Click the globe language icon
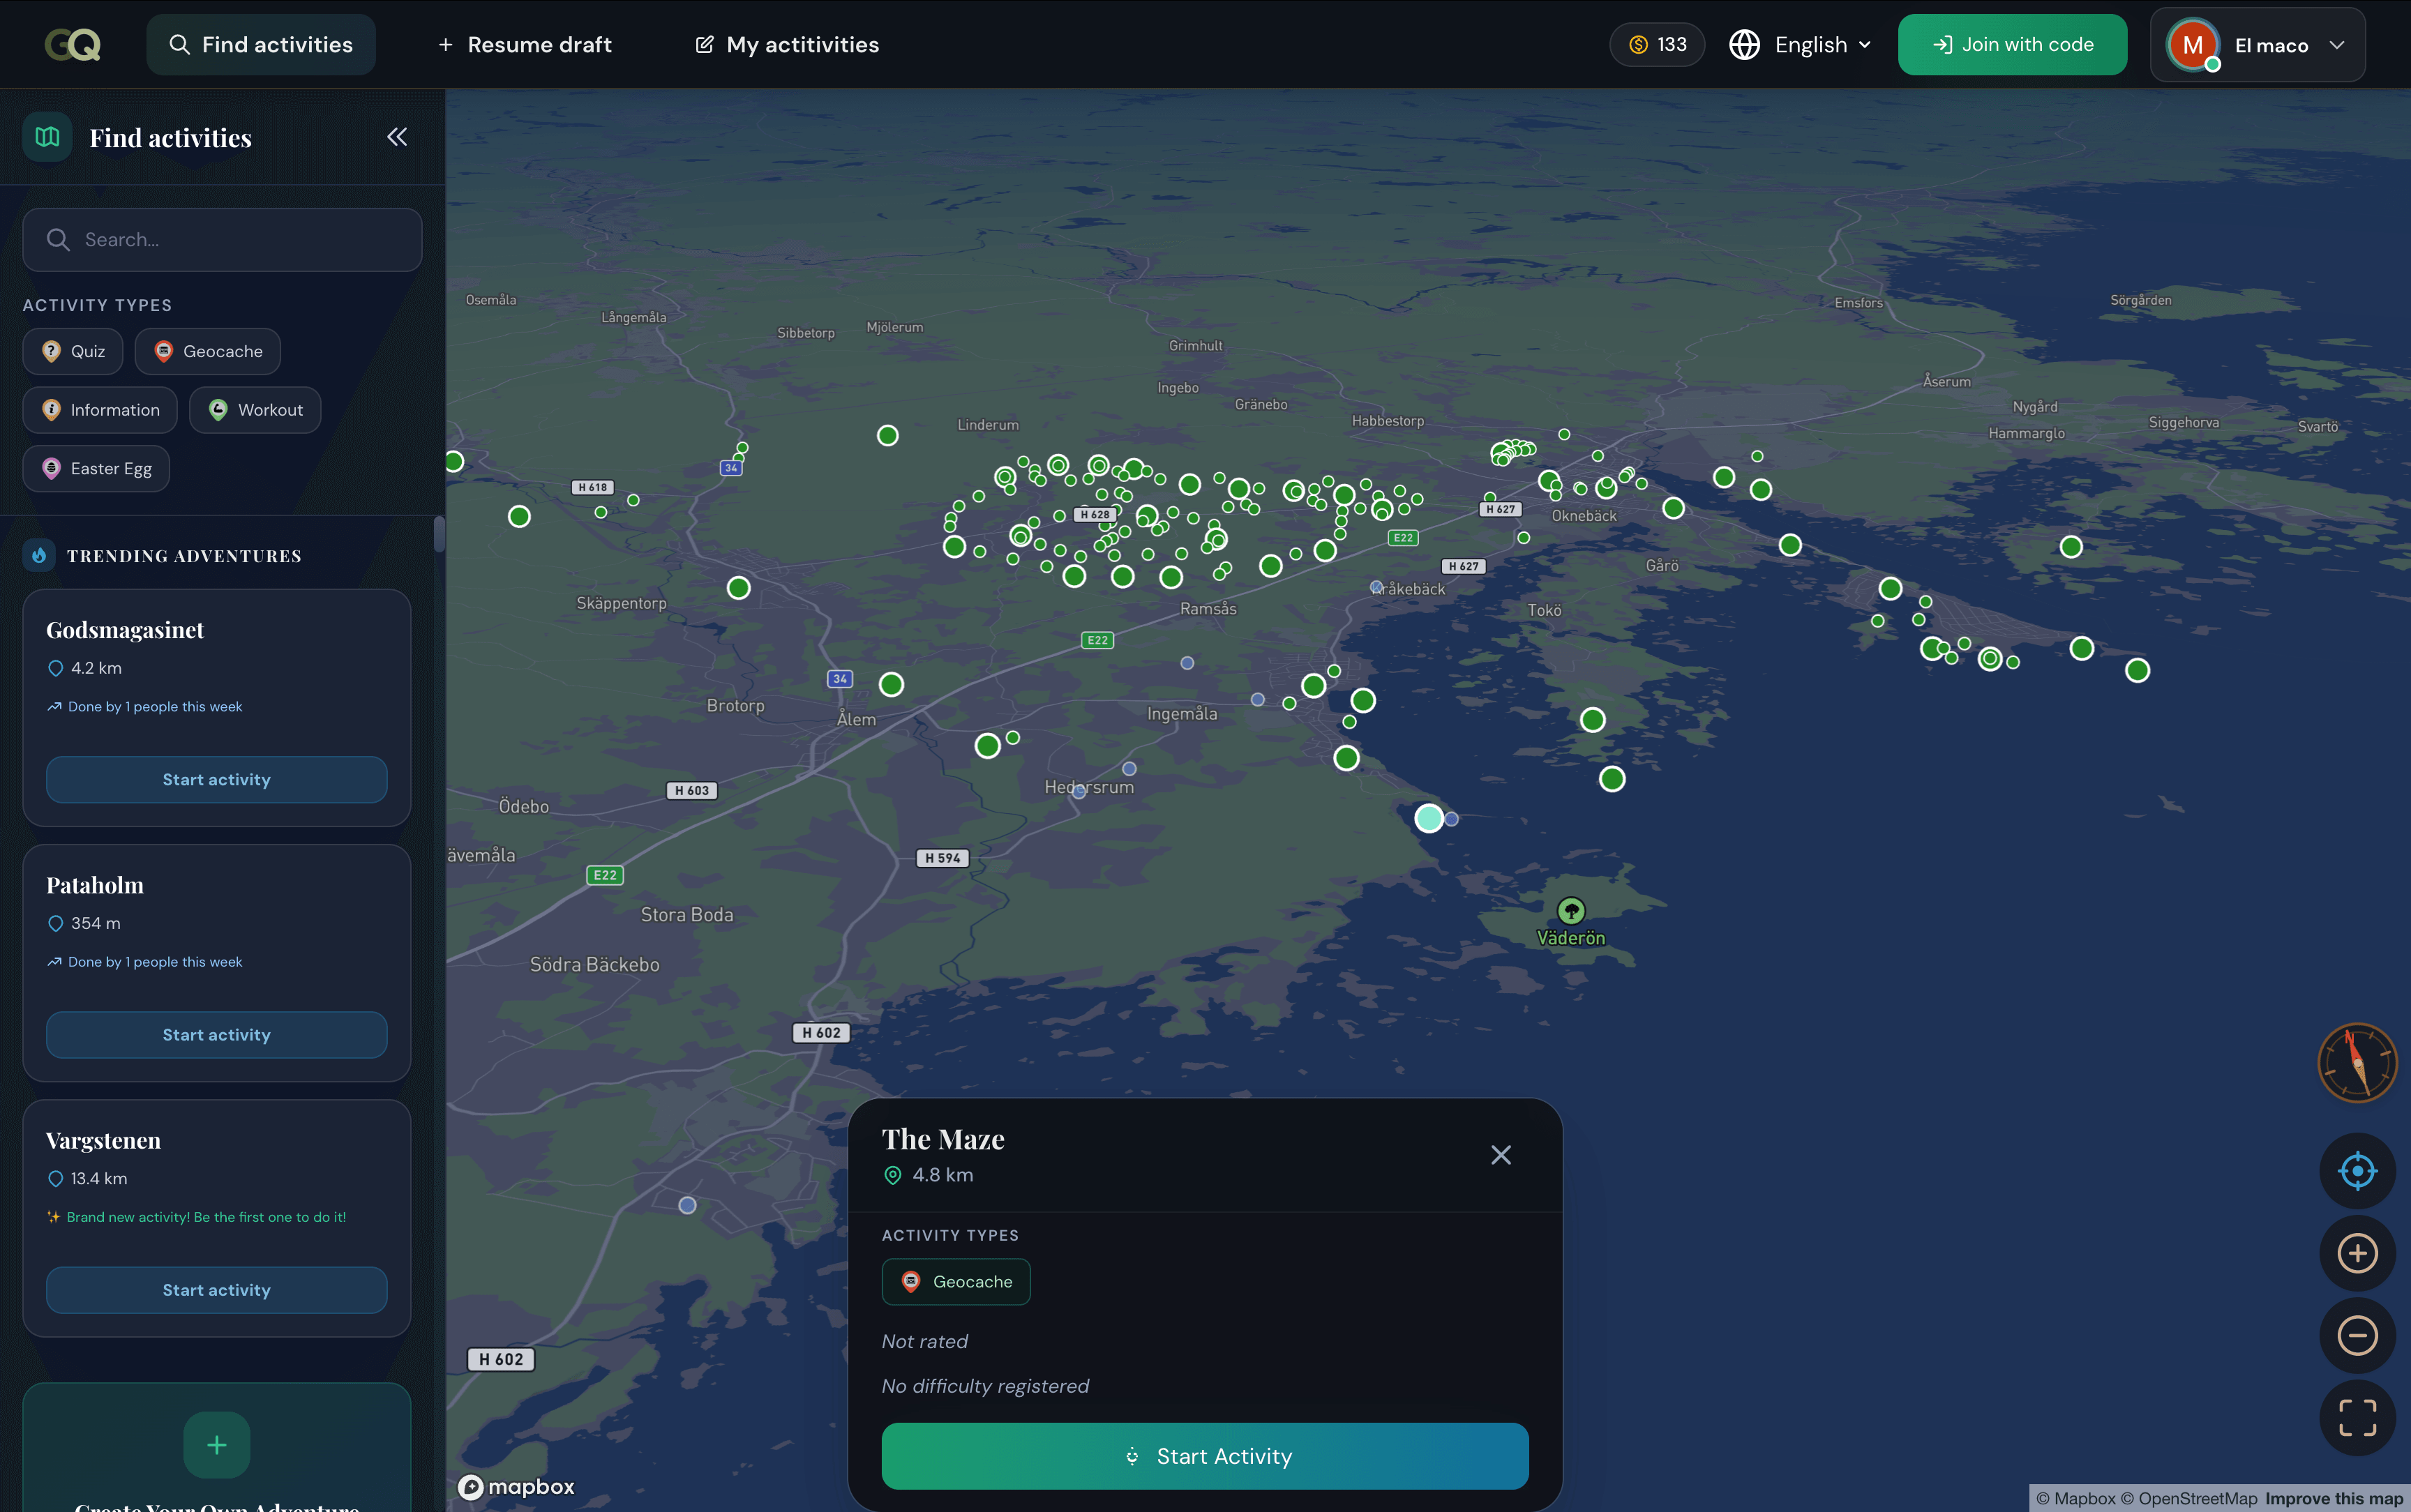 click(x=1744, y=44)
